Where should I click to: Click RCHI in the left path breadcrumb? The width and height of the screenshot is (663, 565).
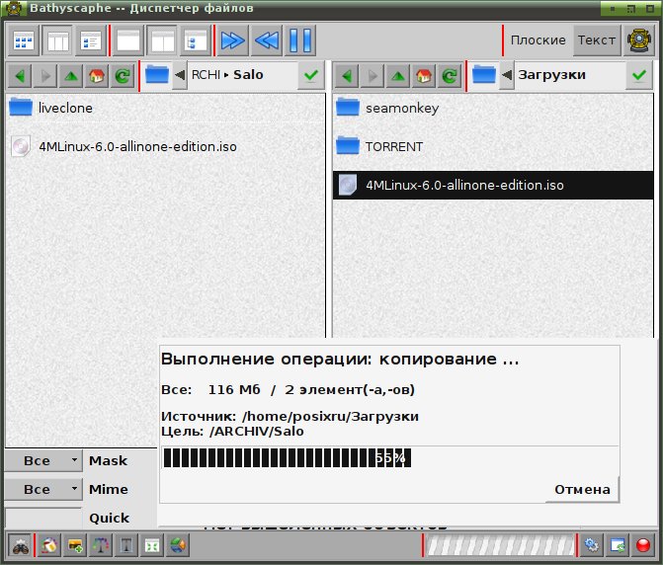pos(206,75)
